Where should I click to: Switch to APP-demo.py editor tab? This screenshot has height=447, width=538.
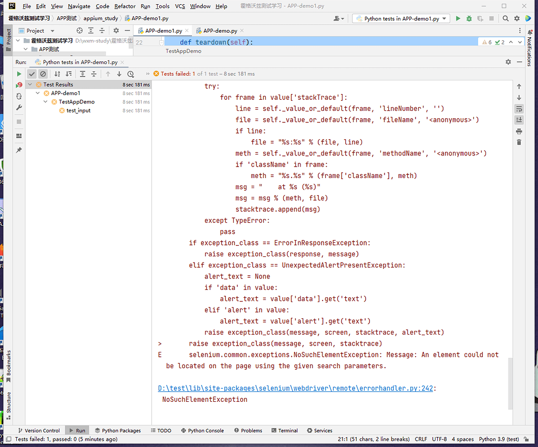tap(220, 30)
